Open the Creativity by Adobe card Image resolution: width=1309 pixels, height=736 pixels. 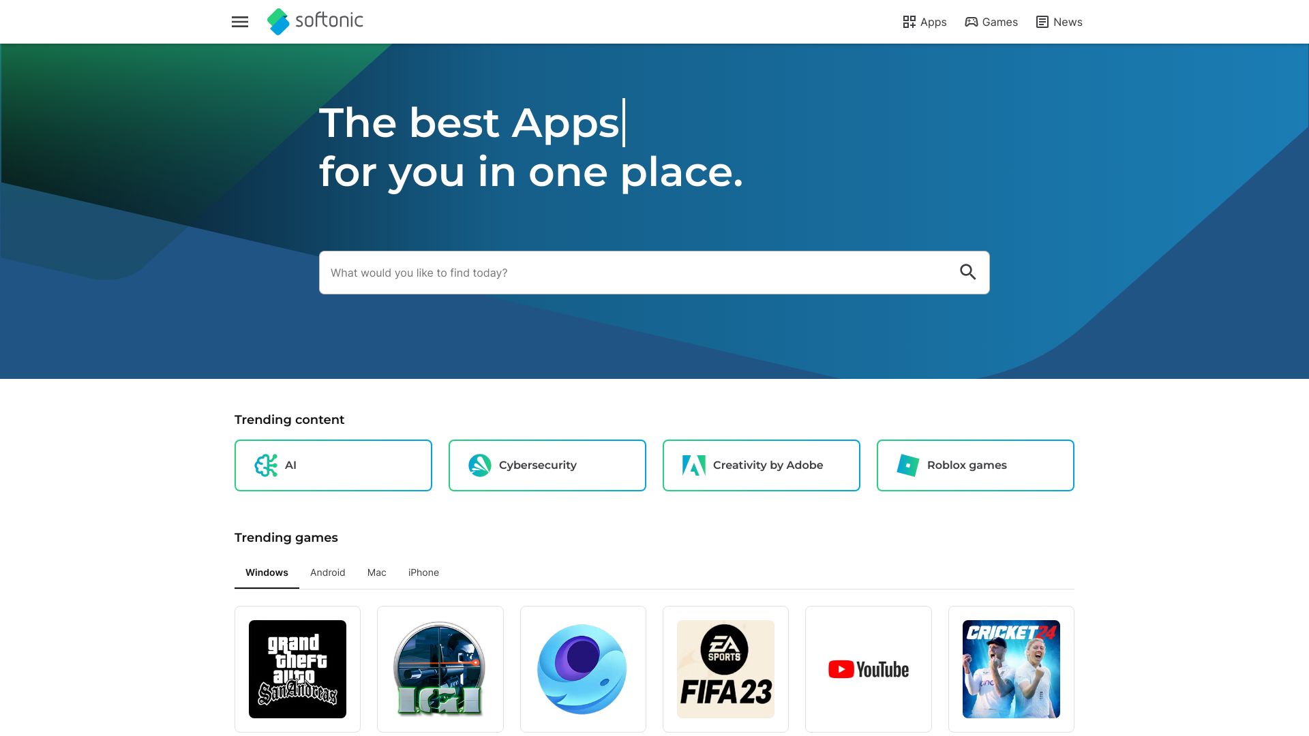coord(762,465)
